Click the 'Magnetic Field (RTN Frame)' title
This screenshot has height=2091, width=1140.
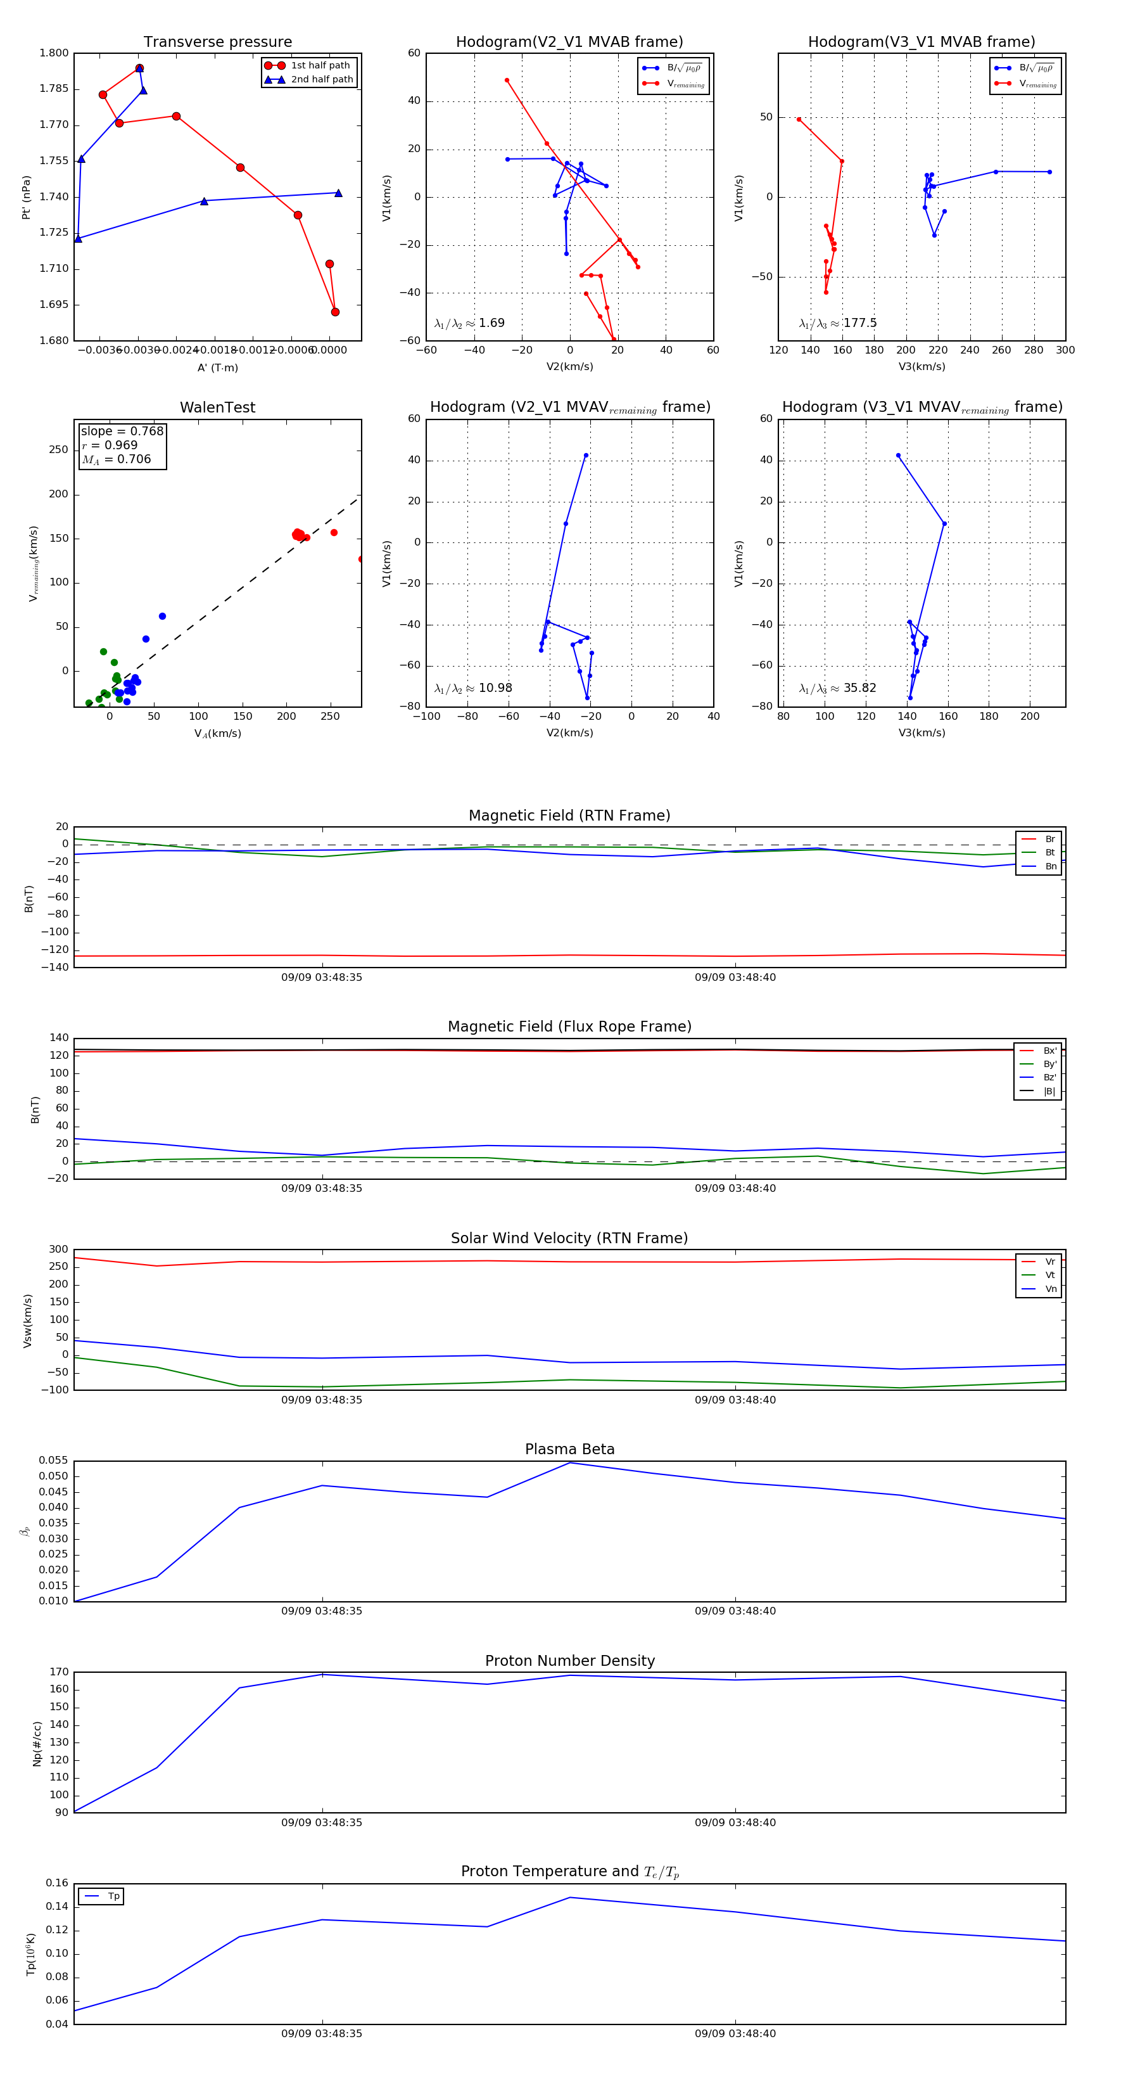pyautogui.click(x=569, y=815)
